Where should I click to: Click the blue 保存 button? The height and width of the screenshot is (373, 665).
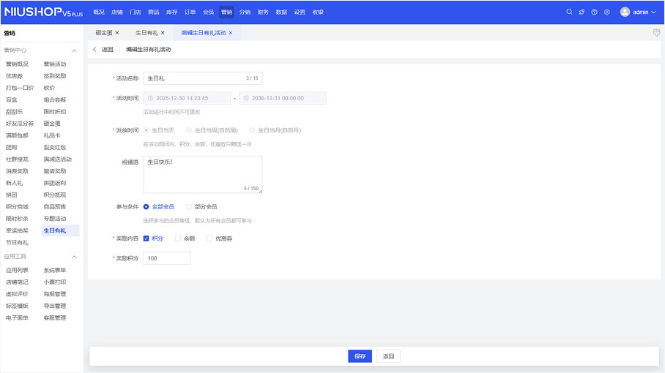360,356
